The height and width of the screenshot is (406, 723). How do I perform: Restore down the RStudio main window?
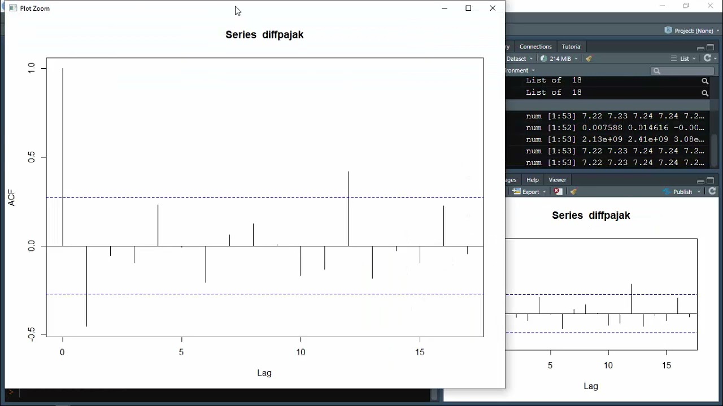[686, 6]
